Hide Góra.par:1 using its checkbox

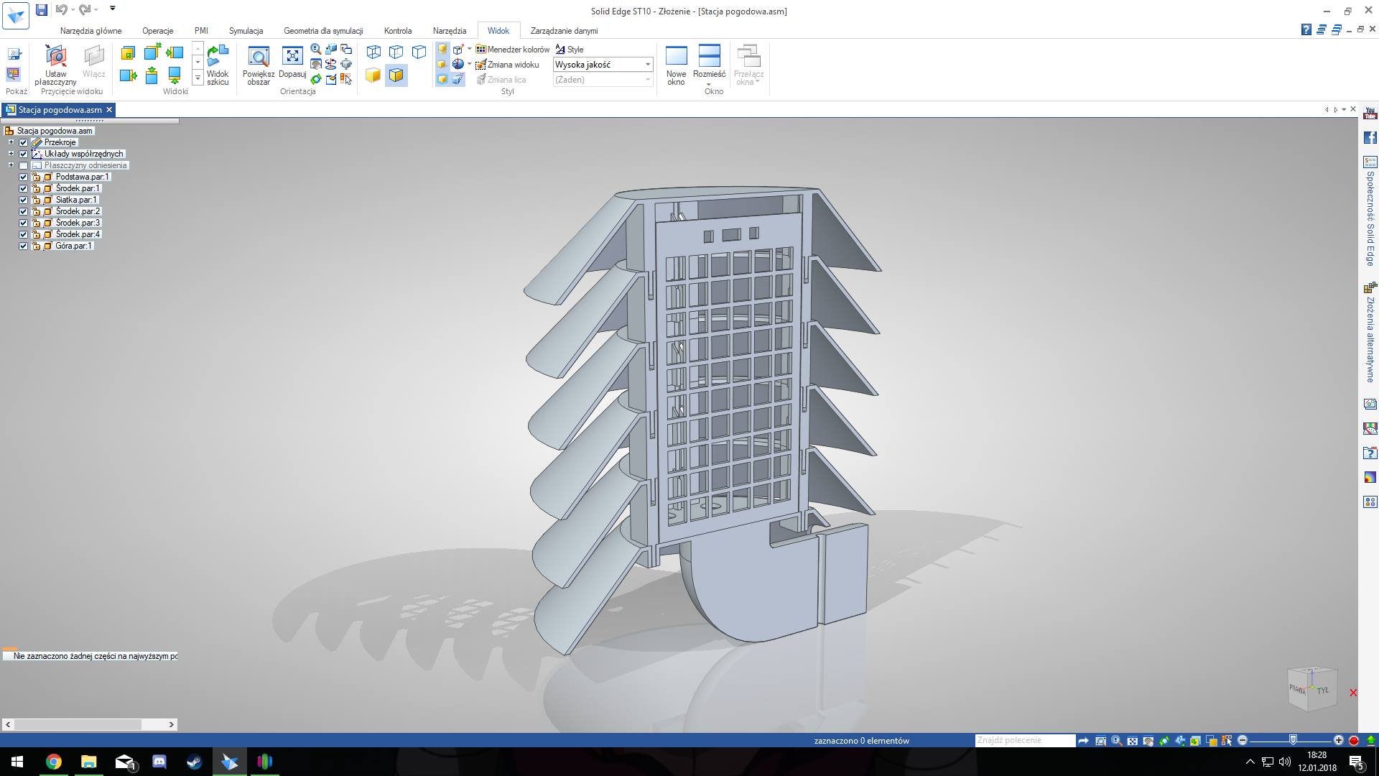(24, 246)
